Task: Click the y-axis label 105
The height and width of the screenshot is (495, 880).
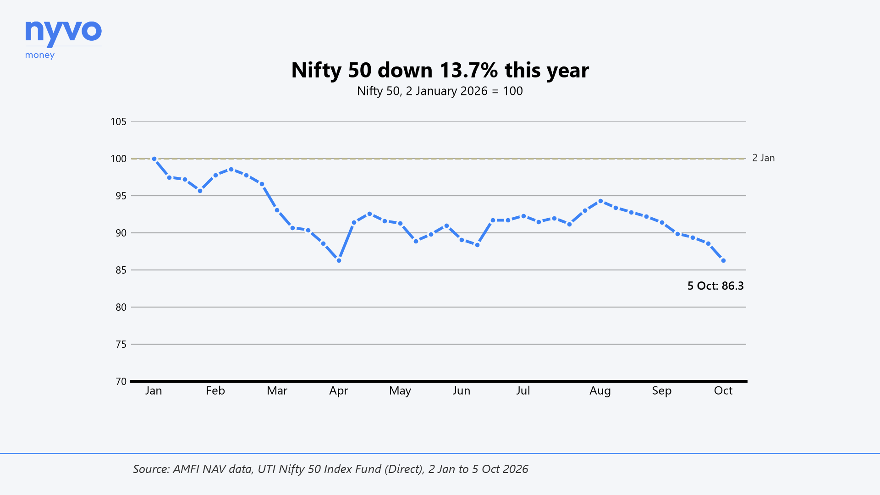Action: (118, 122)
